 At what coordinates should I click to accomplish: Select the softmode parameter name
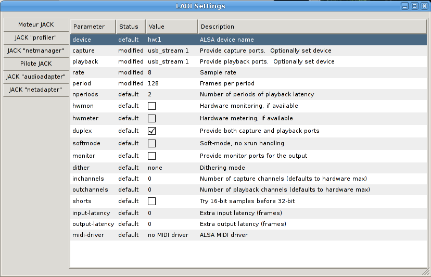click(86, 143)
